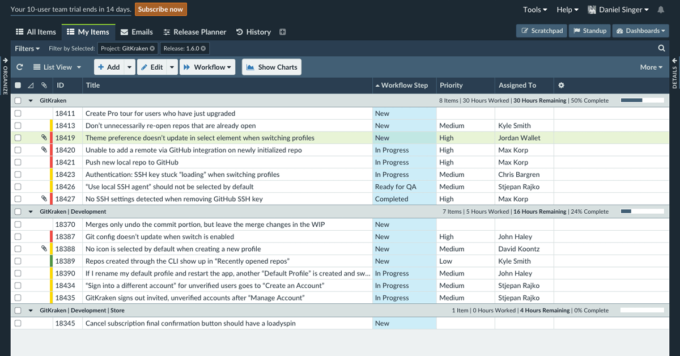The image size is (680, 356).
Task: Select checkbox for item 18411
Action: tap(18, 113)
